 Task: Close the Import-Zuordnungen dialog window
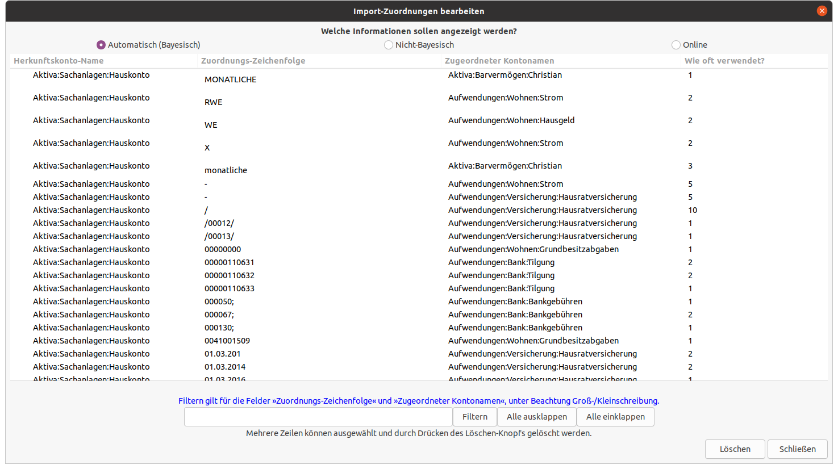click(x=822, y=11)
